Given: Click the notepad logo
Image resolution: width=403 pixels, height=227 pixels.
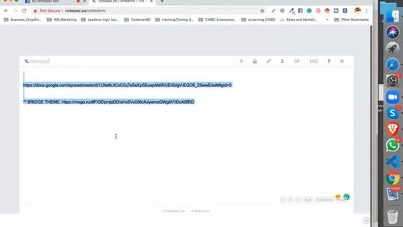Looking at the screenshot, I should click(37, 61).
